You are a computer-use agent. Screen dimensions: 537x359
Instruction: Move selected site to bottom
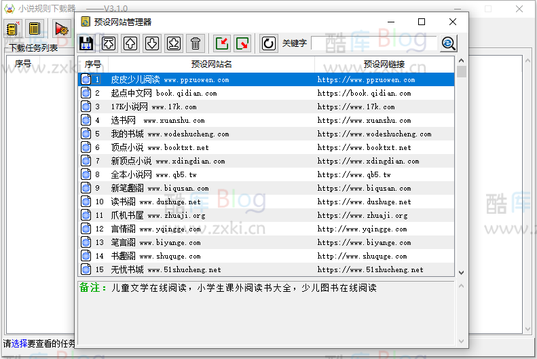174,43
